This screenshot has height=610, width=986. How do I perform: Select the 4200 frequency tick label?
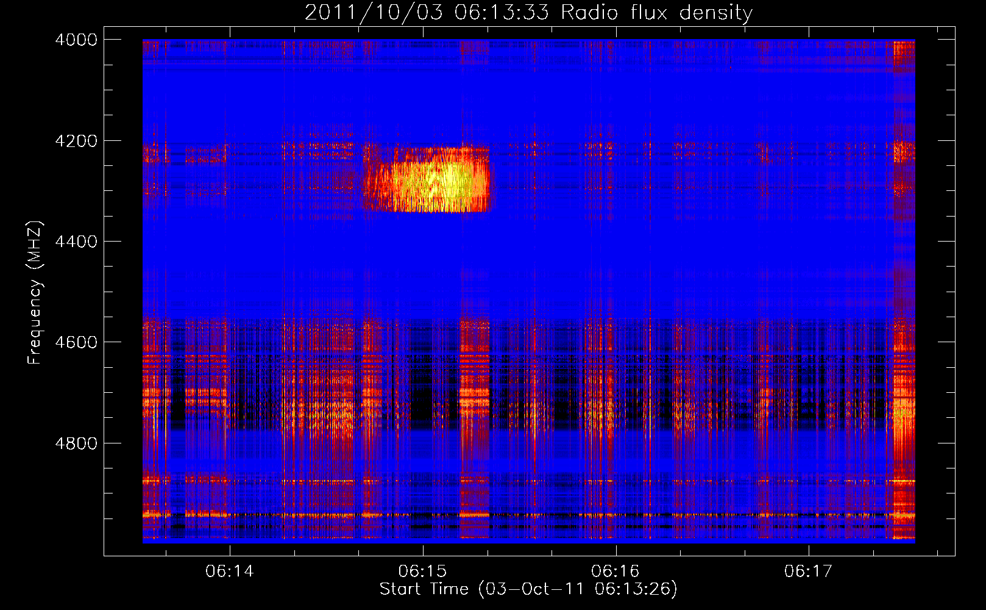tap(76, 141)
